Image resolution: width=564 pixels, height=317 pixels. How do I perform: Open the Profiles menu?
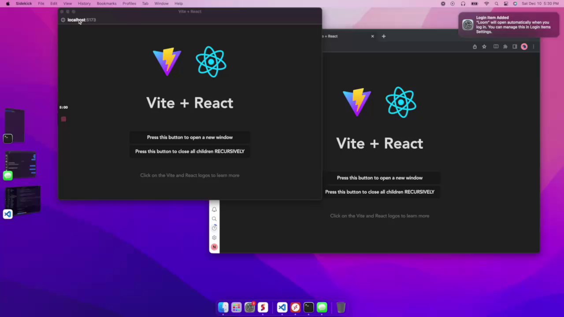click(129, 4)
